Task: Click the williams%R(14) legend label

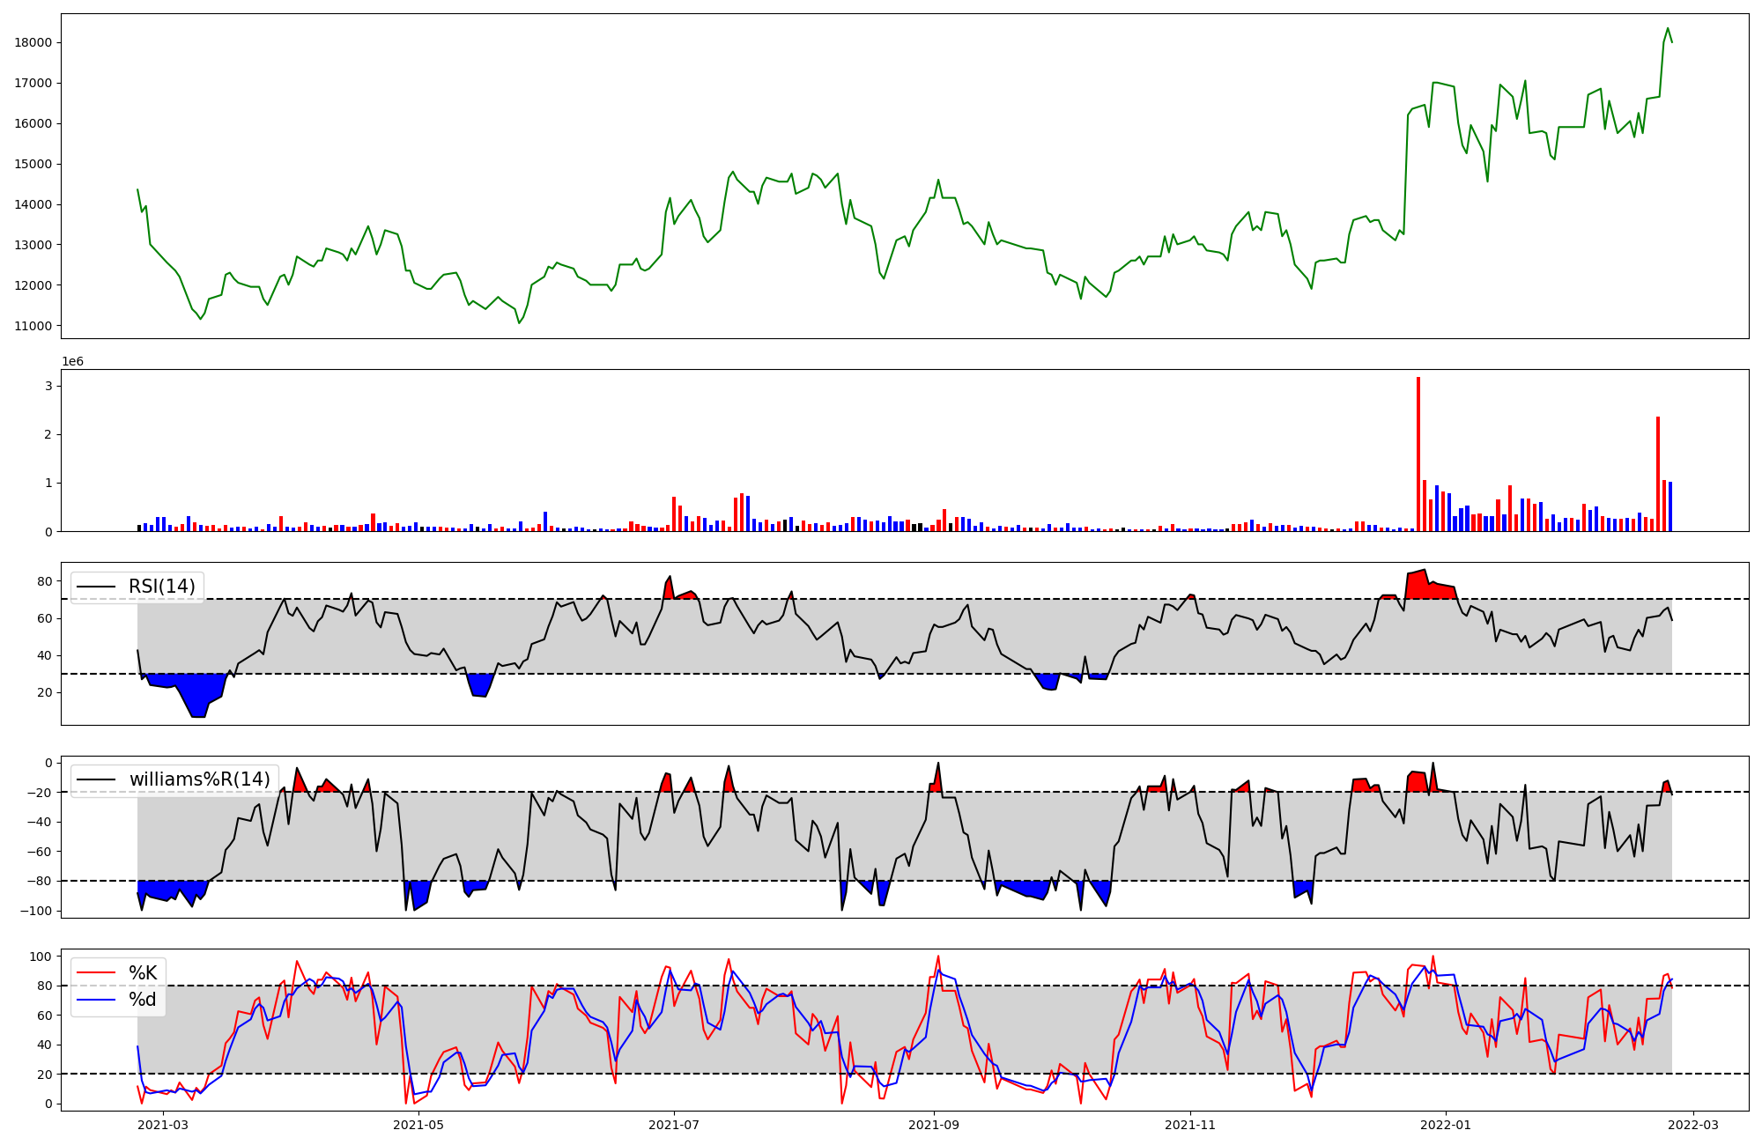Action: 199,779
